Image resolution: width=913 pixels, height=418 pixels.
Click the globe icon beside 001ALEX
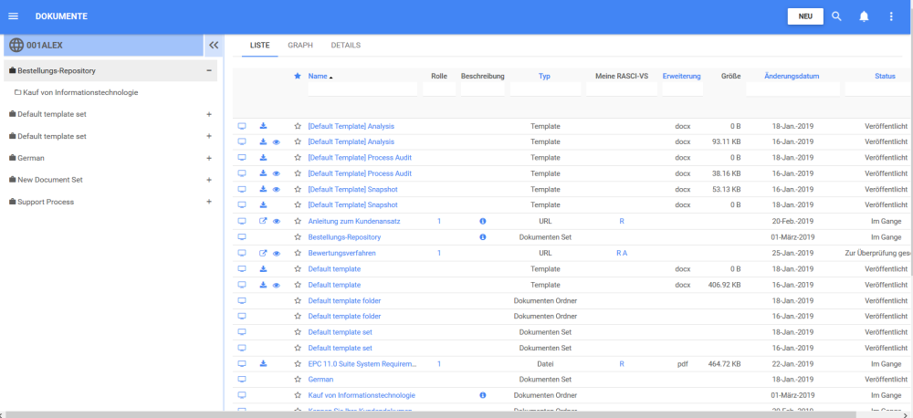[16, 46]
